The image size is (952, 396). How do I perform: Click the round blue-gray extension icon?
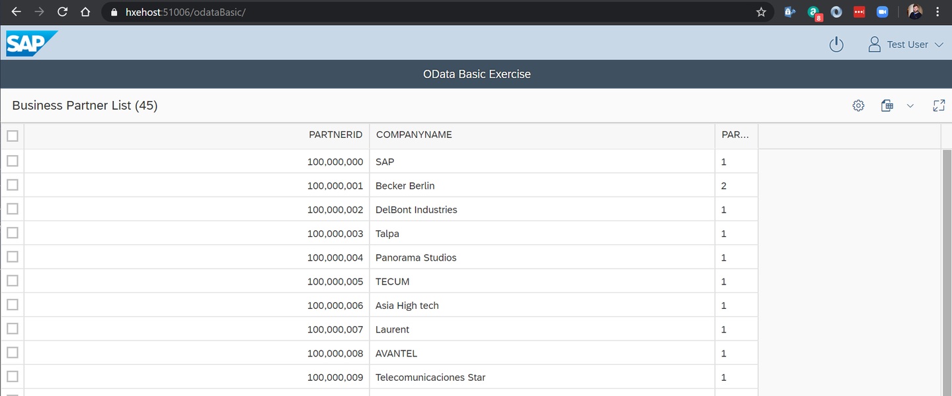click(x=836, y=12)
